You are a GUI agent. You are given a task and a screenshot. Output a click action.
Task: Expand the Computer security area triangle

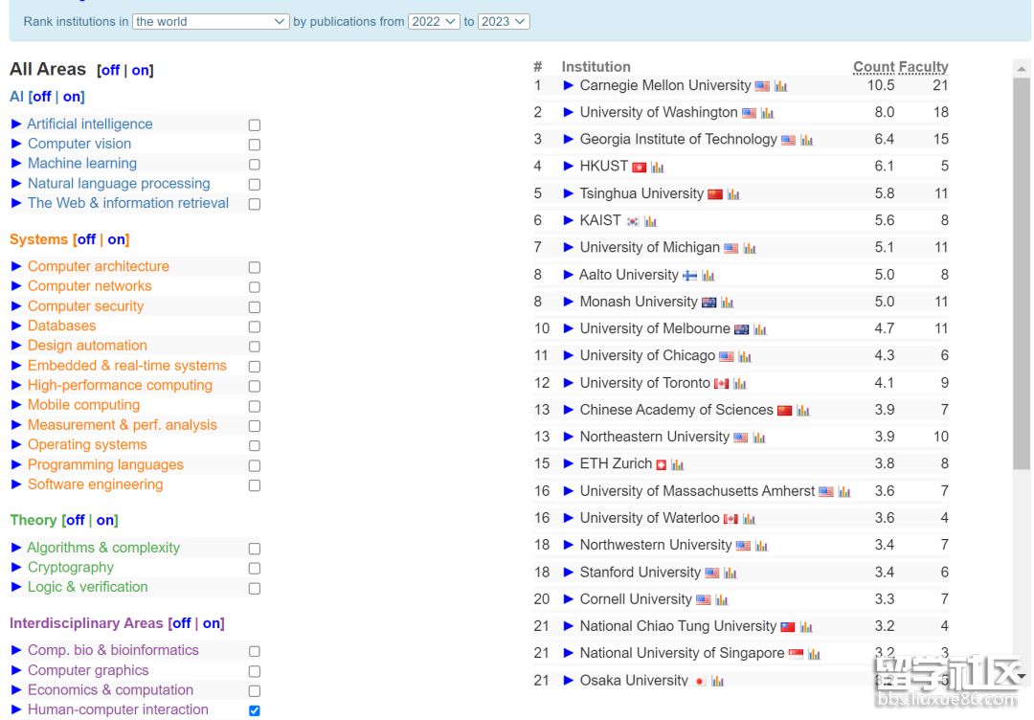(16, 306)
